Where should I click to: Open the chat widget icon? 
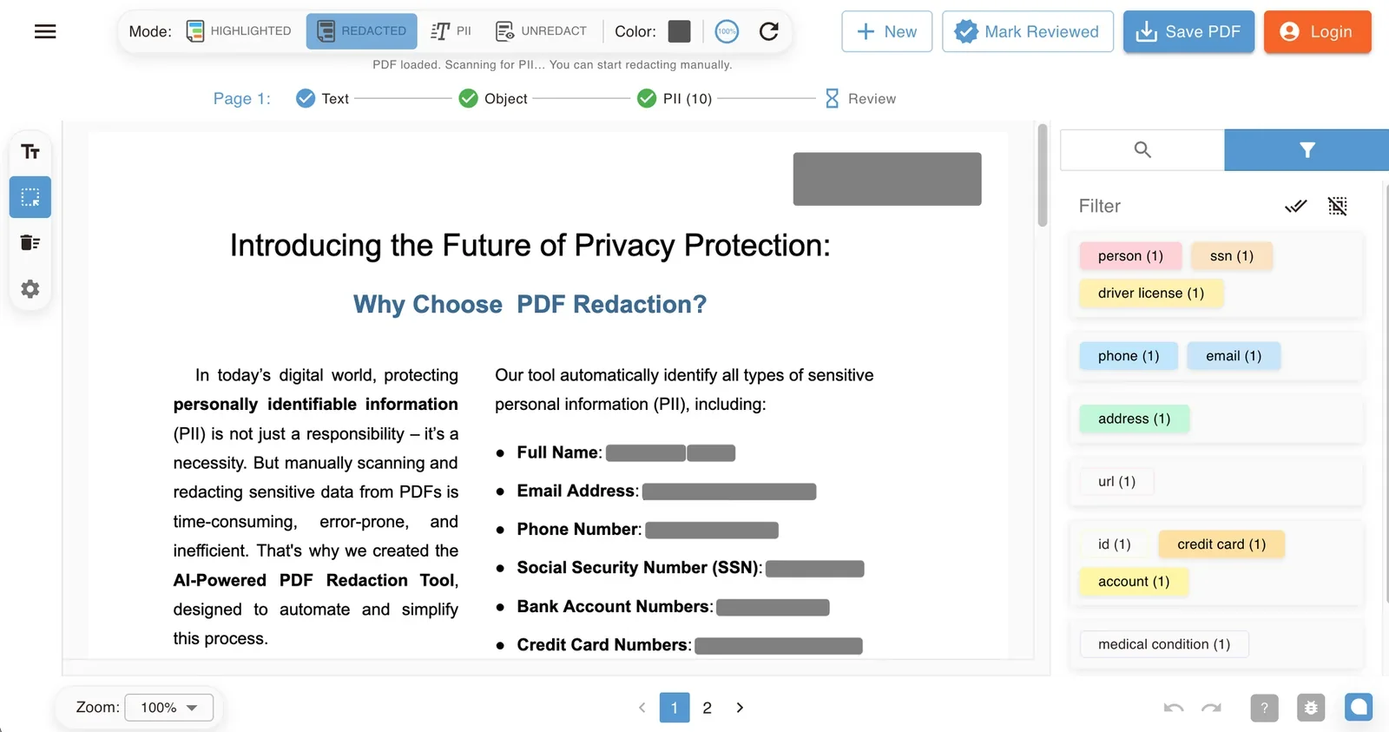coord(1359,707)
